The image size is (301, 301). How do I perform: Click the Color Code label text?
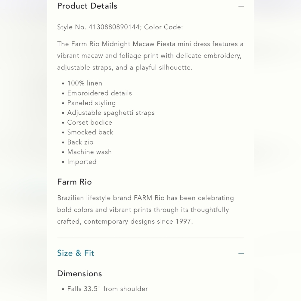(163, 27)
